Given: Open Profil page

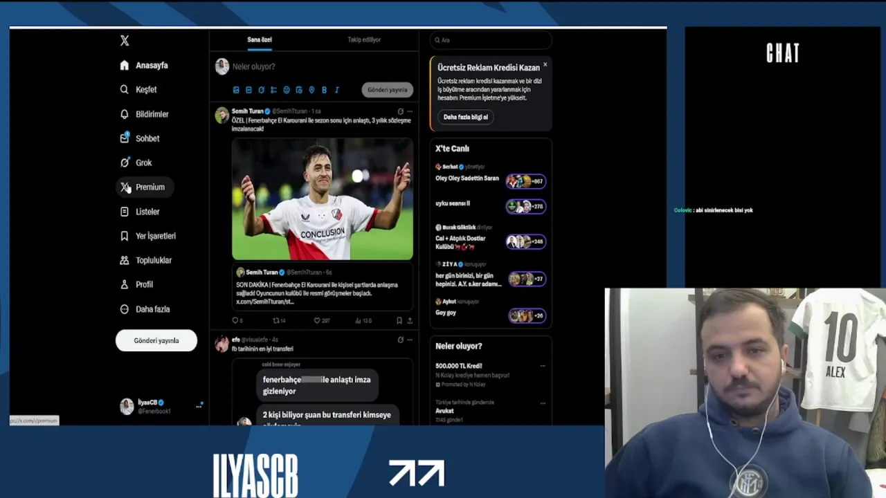Looking at the screenshot, I should coord(137,284).
